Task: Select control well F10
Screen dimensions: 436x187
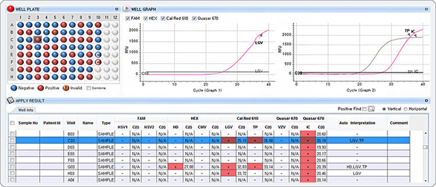Action: 98,62
